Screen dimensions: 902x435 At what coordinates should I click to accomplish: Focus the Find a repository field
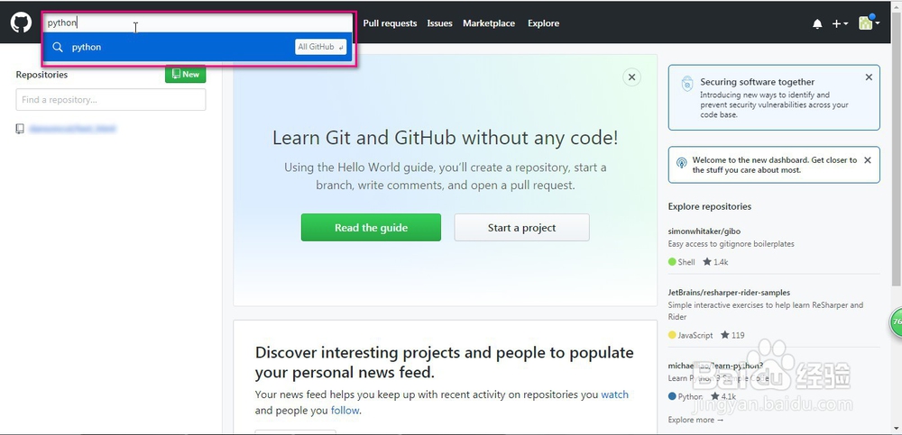pos(110,100)
